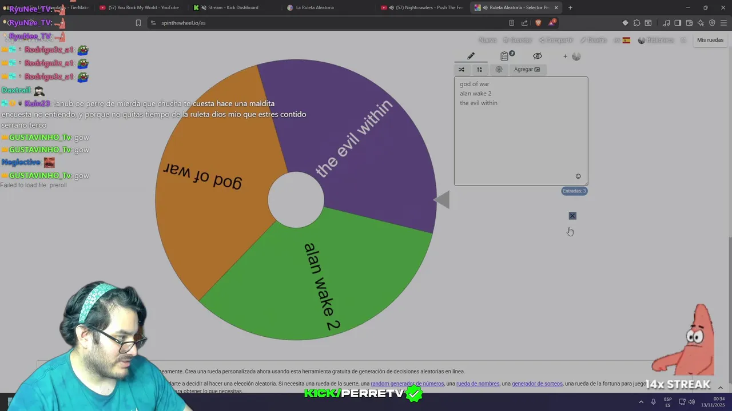The height and width of the screenshot is (411, 732).
Task: Open the browser hamburger menu
Action: point(724,23)
